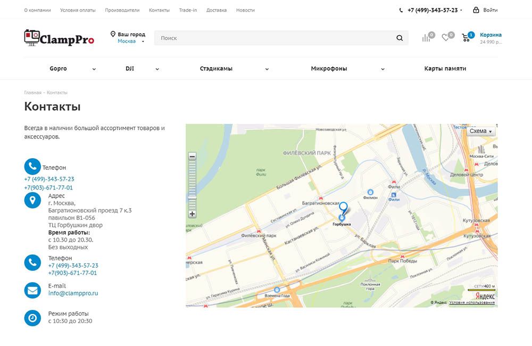Open the shopping cart icon

(467, 38)
